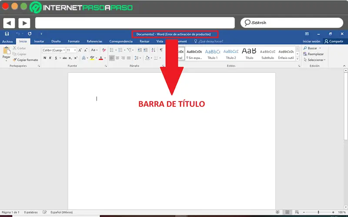Click the ¿Qué desea hacer? search box
The image size is (348, 217).
tap(209, 41)
